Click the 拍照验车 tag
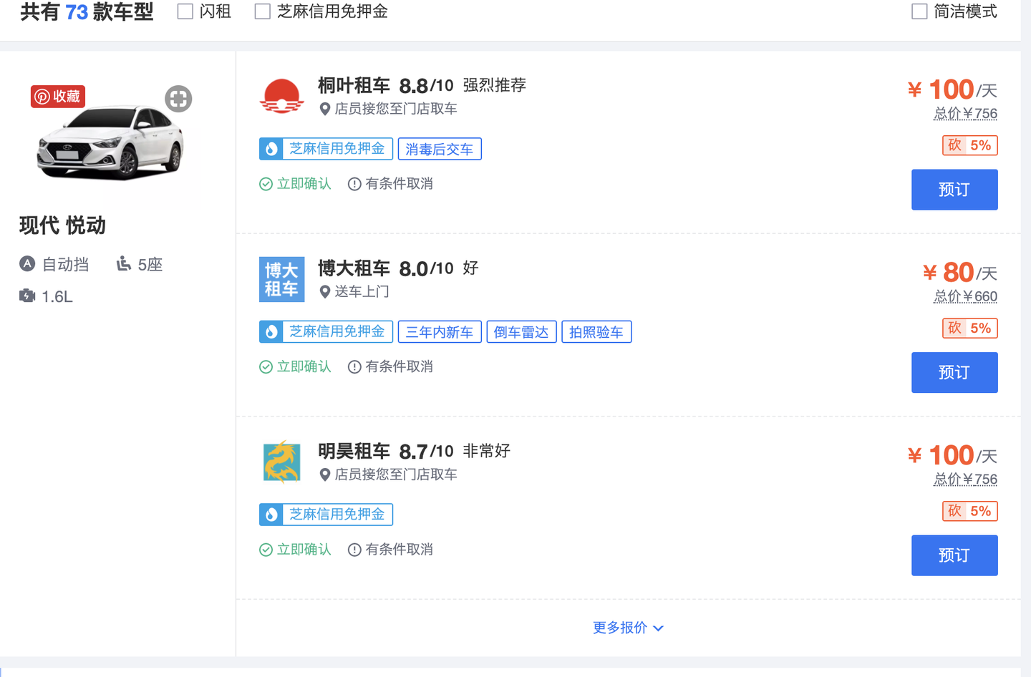 pyautogui.click(x=596, y=331)
